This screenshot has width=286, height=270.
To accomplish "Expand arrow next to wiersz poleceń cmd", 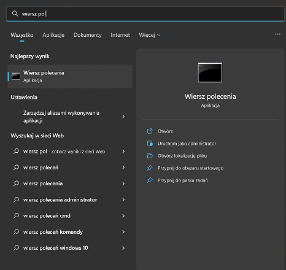I will pyautogui.click(x=123, y=216).
